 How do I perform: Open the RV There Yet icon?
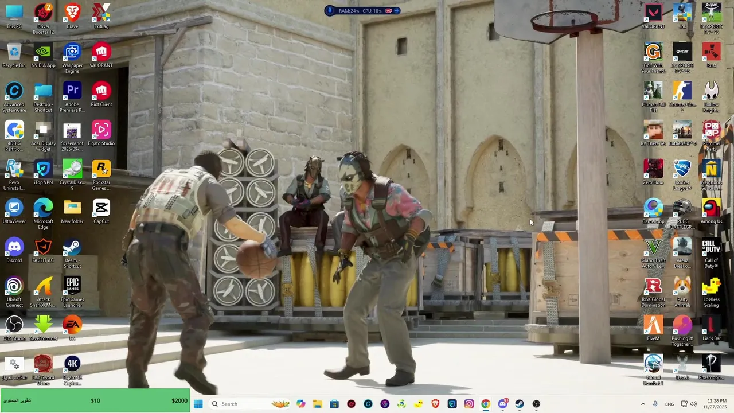click(653, 133)
